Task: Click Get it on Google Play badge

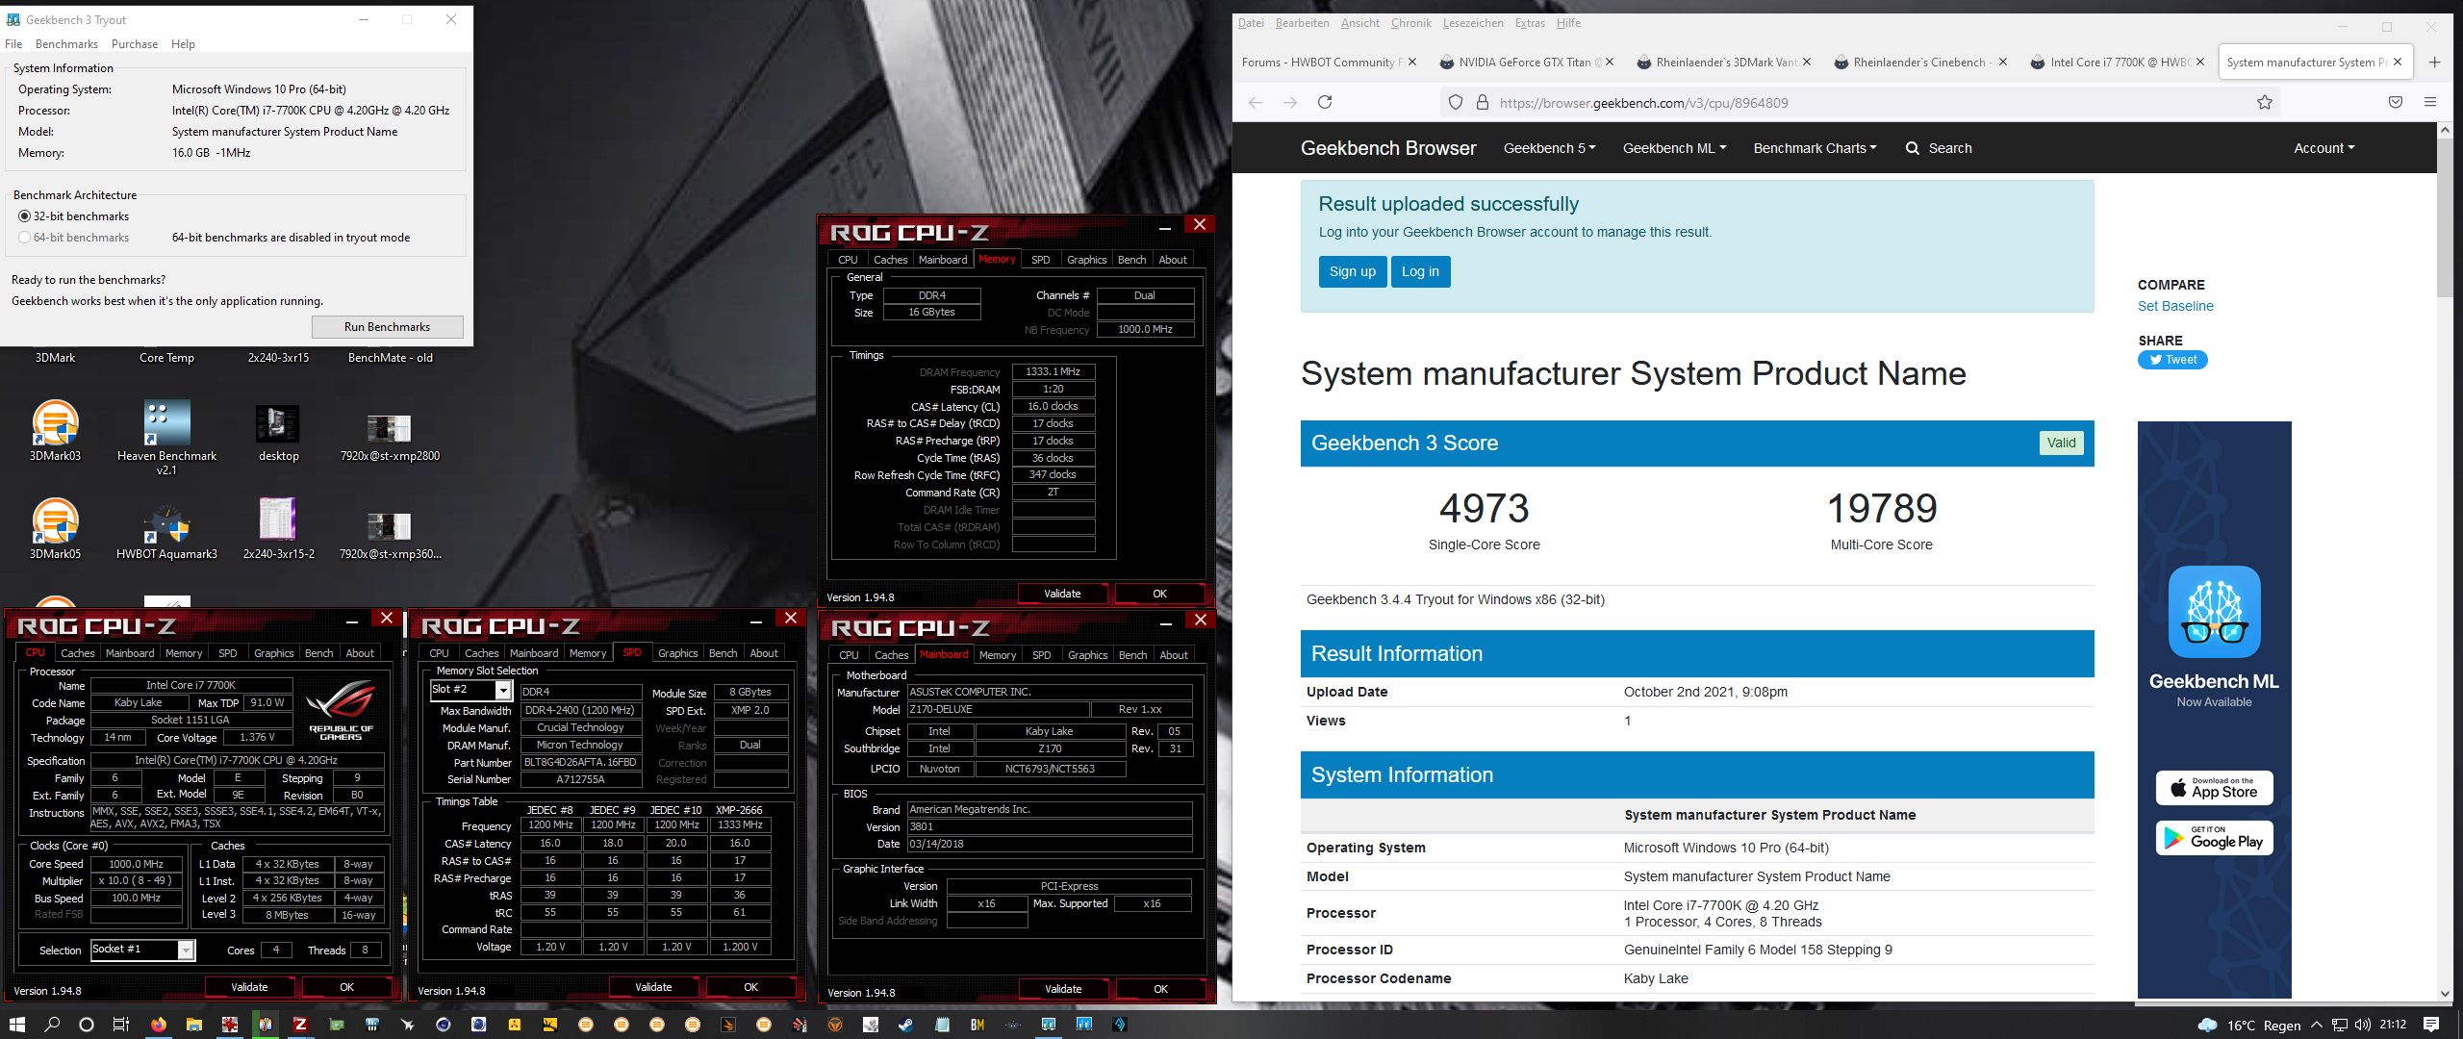Action: tap(2215, 838)
